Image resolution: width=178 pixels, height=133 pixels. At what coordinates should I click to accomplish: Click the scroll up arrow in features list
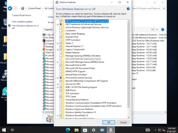tap(129, 21)
